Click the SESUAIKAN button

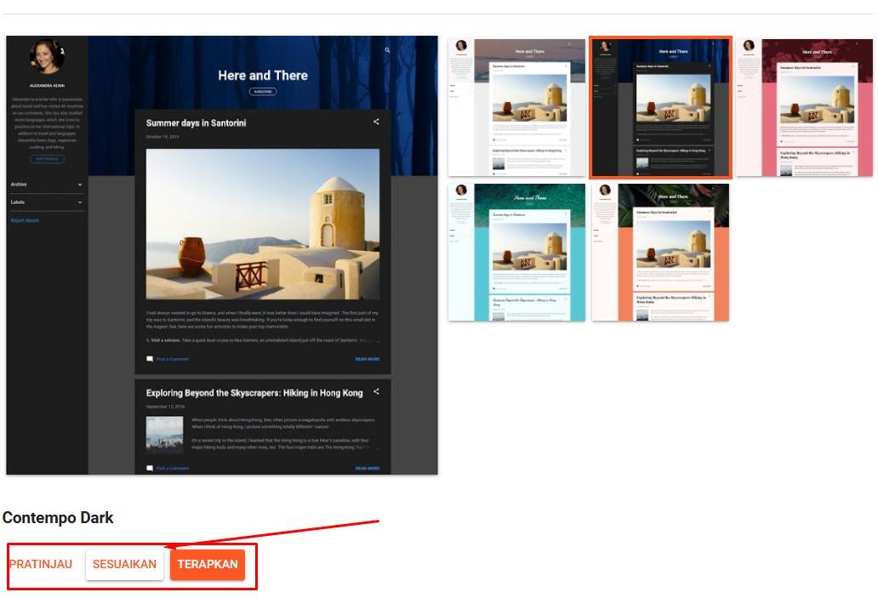tap(124, 564)
